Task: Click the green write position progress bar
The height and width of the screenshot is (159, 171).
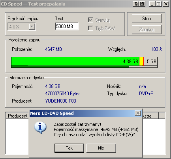Action: click(x=75, y=61)
